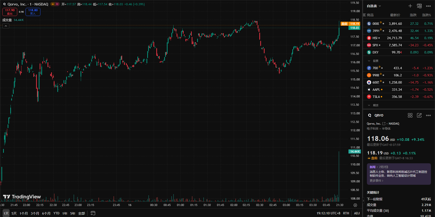Open the 更多事件 link
This screenshot has height=217, width=435.
click(377, 181)
